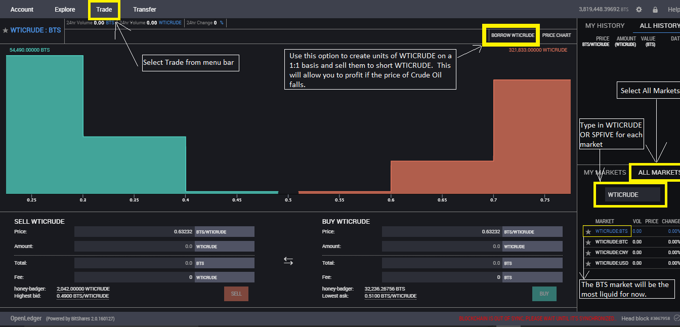Screen dimensions: 680x327
Task: Click the PRICE CHART button
Action: click(557, 35)
